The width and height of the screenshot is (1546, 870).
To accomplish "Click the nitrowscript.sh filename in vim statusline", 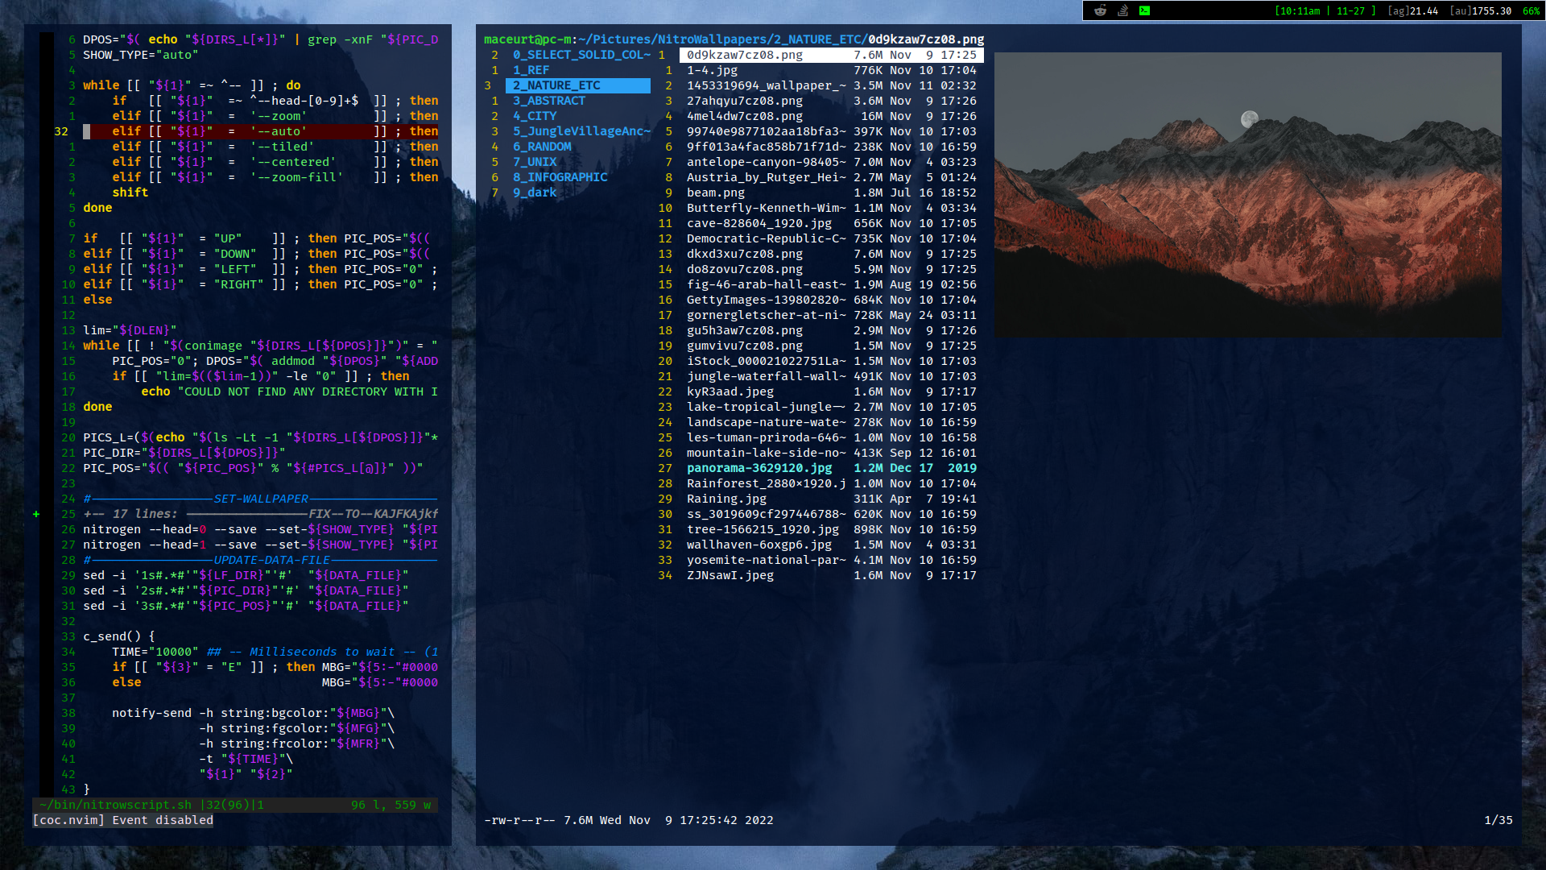I will tap(116, 805).
